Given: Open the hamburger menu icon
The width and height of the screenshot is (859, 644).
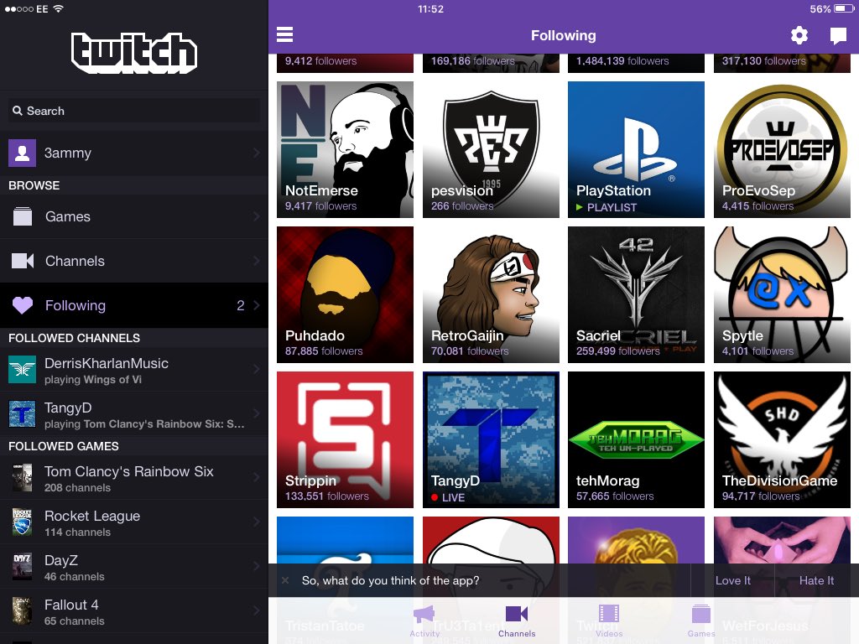Looking at the screenshot, I should tap(284, 35).
